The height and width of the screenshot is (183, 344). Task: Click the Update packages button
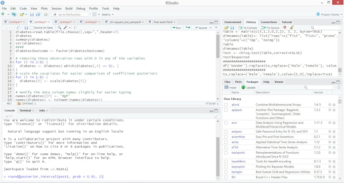(248, 87)
